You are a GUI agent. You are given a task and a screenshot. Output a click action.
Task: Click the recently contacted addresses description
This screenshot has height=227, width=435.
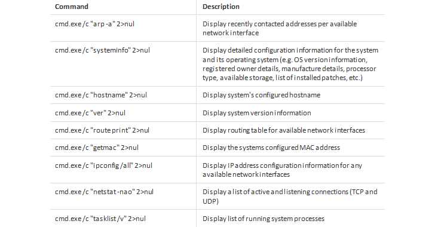(280, 28)
